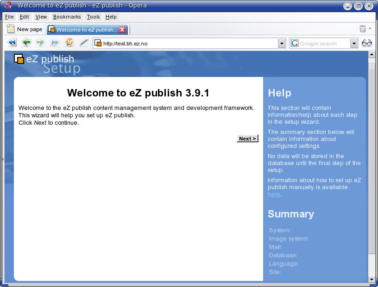Expand the address bar dropdown arrow
The width and height of the screenshot is (378, 287).
pyautogui.click(x=281, y=44)
